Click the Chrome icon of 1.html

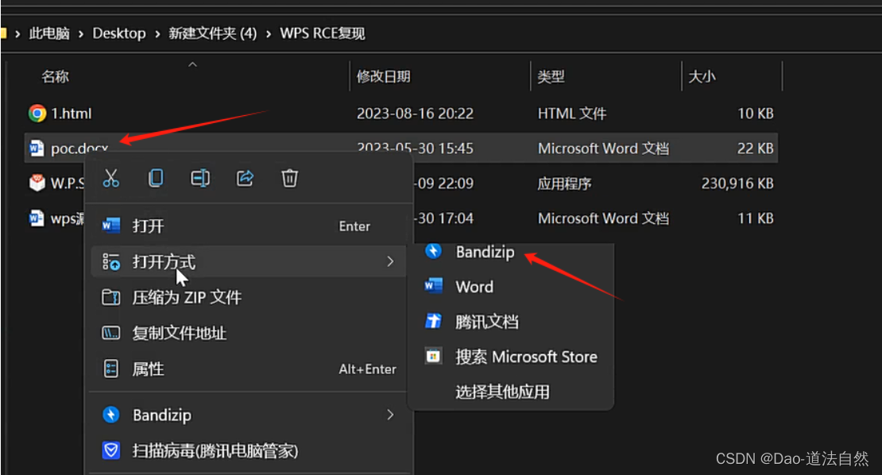pos(37,114)
